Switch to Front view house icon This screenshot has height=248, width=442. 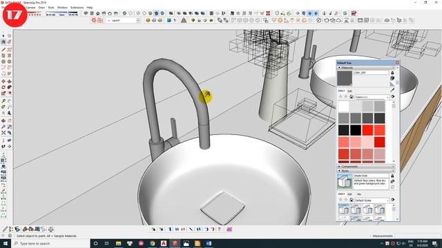pyautogui.click(x=98, y=13)
